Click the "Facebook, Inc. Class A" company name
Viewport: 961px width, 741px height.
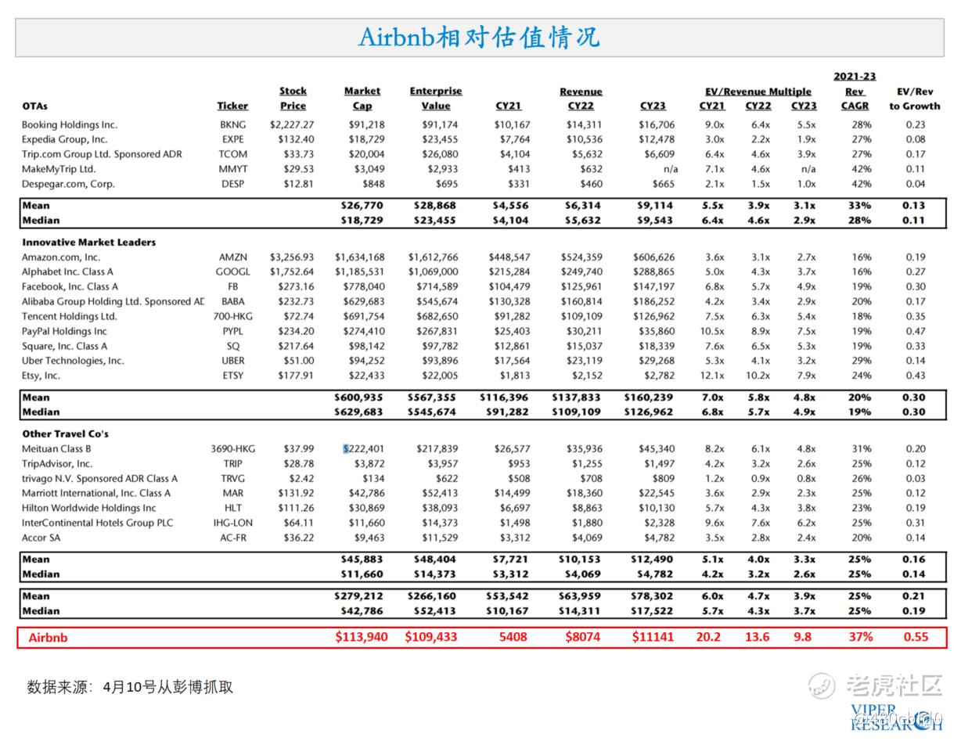(70, 287)
